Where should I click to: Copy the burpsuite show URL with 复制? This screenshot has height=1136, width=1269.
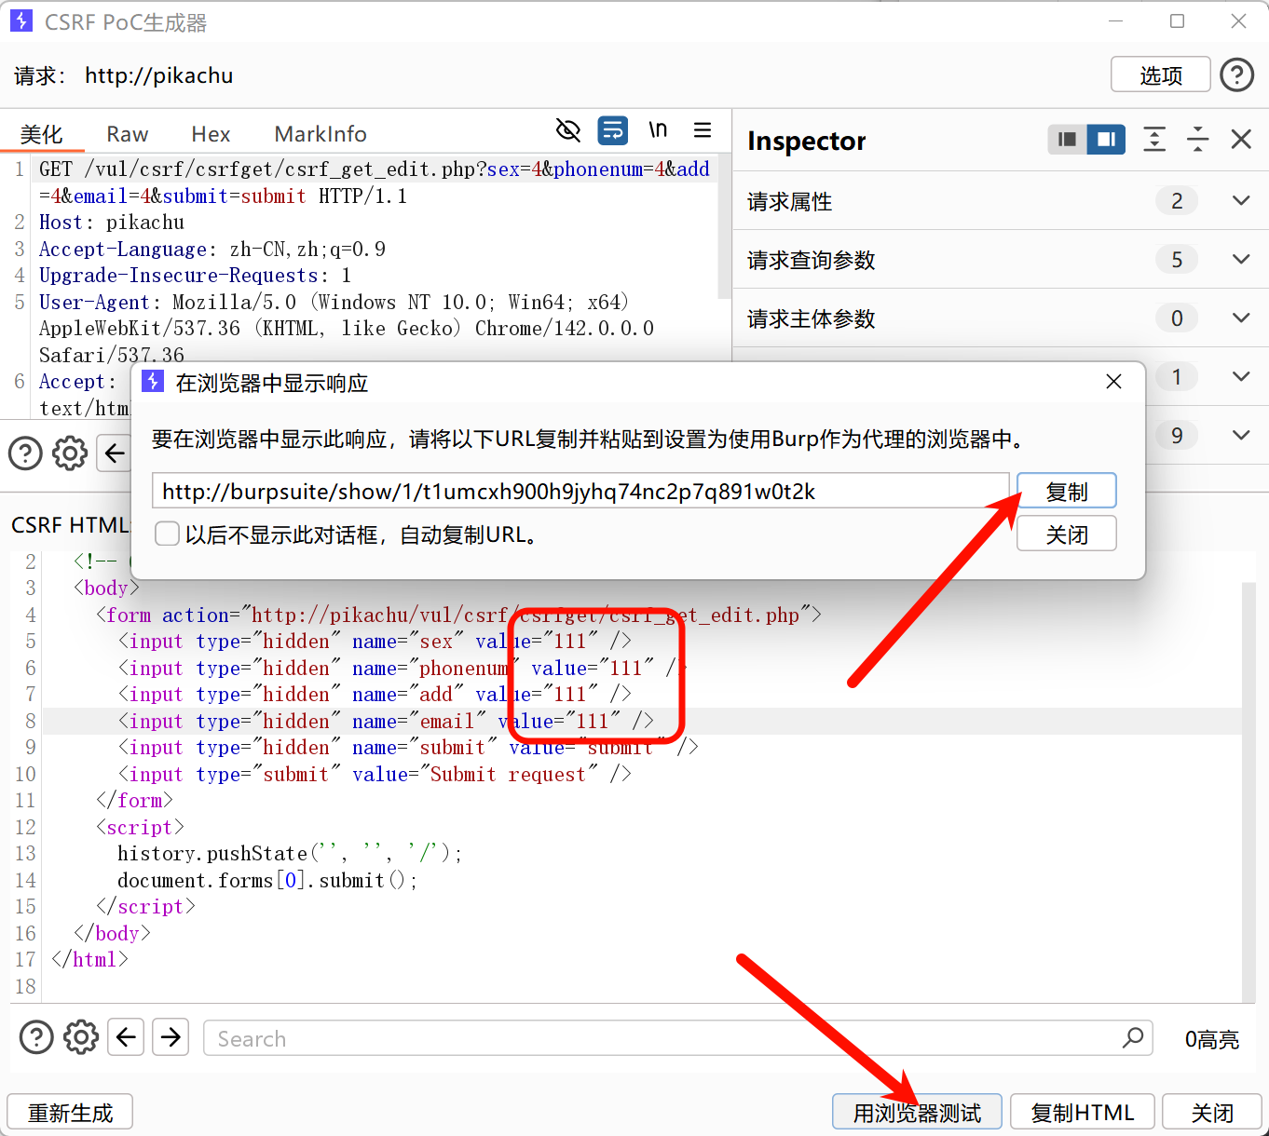click(1067, 492)
